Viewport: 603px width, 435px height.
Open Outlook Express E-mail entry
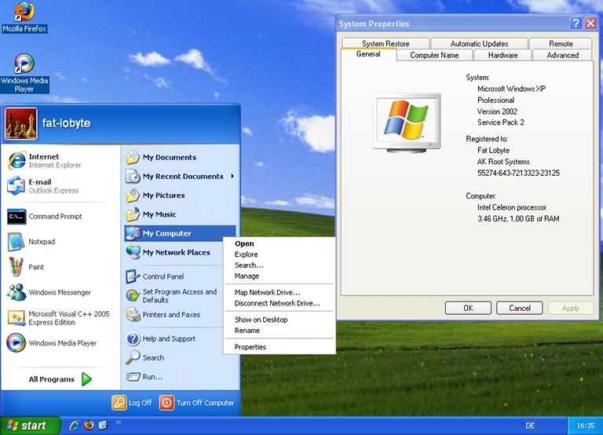tap(44, 186)
